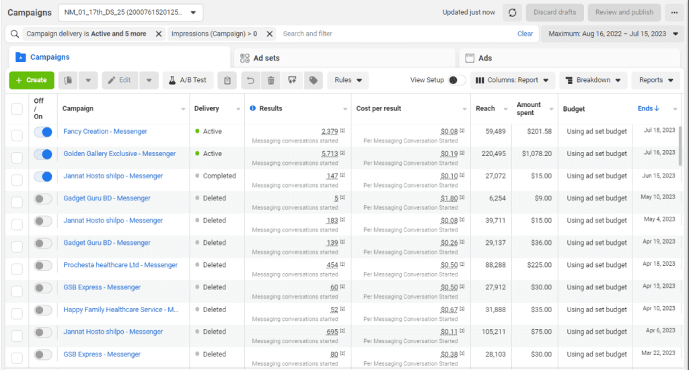
Task: Open the Reports dropdown
Action: click(x=656, y=80)
